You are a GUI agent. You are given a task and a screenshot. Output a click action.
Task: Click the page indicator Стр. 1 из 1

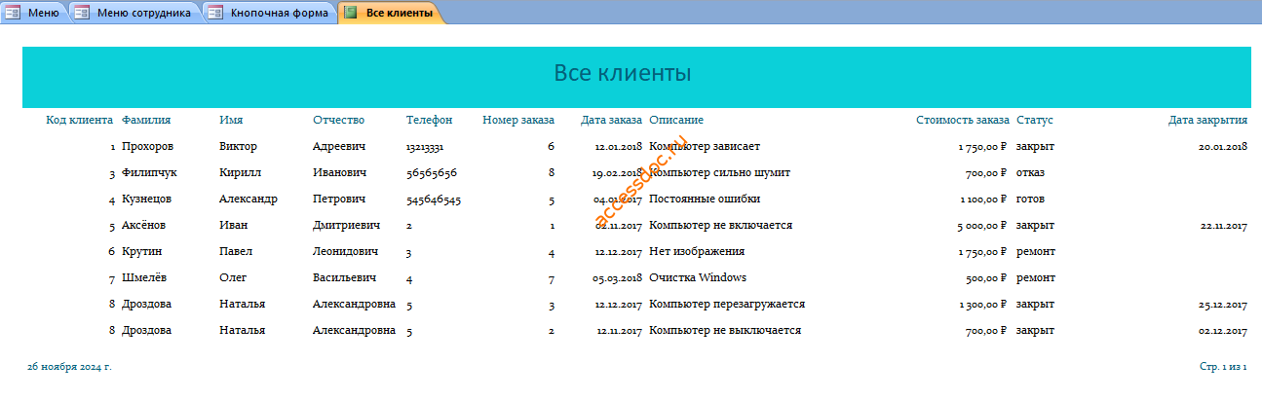[1224, 367]
